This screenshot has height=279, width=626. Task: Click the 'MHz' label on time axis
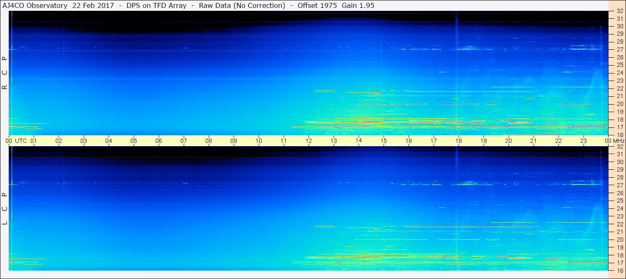tap(618, 141)
